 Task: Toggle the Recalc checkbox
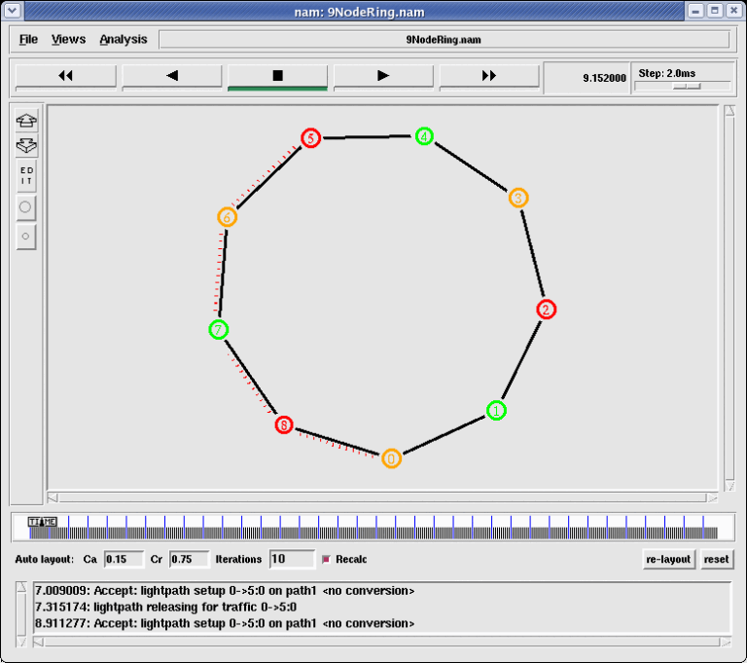tap(327, 560)
